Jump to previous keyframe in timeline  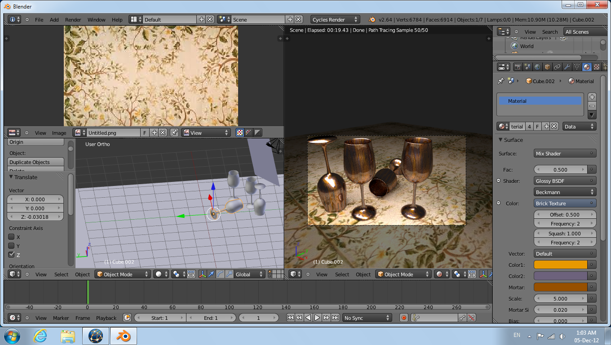(299, 318)
